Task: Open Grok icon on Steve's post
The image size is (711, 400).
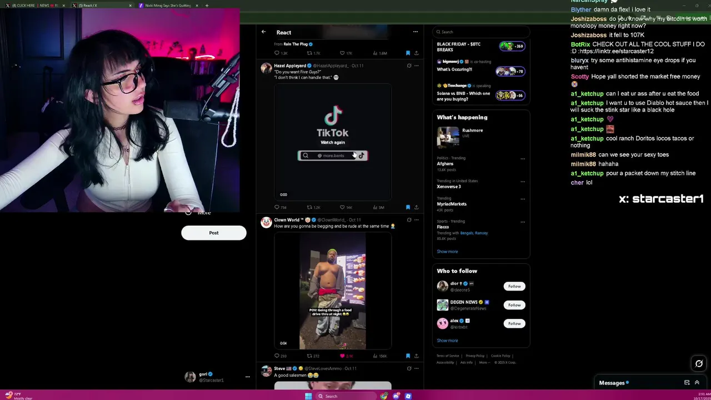Action: pos(409,368)
